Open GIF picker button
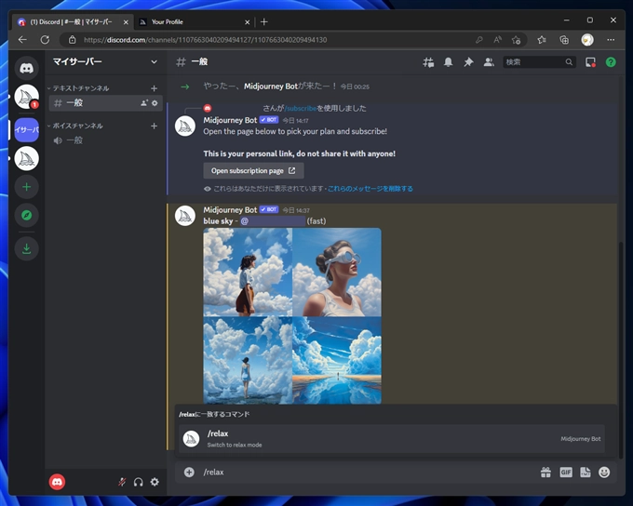Screen dimensions: 633x506 point(566,473)
